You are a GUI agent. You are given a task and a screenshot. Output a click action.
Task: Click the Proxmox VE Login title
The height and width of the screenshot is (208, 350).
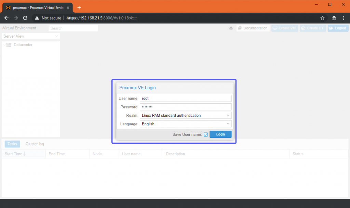(137, 88)
